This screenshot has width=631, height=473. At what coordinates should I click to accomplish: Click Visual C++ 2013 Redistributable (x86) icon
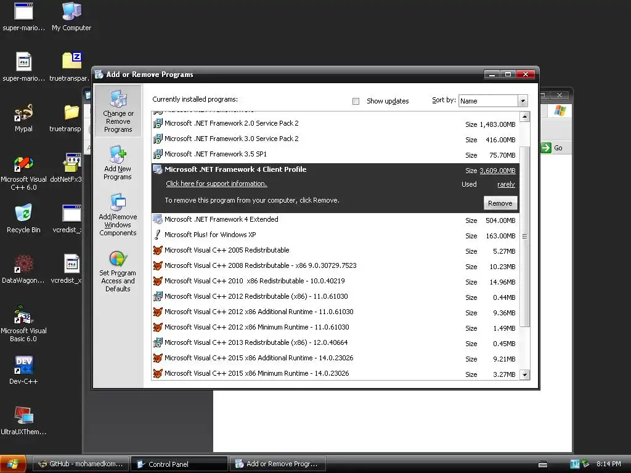point(158,342)
